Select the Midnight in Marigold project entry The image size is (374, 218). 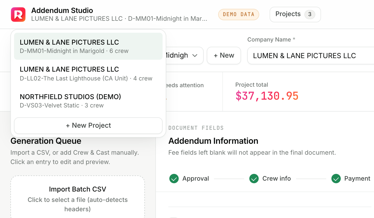[88, 46]
